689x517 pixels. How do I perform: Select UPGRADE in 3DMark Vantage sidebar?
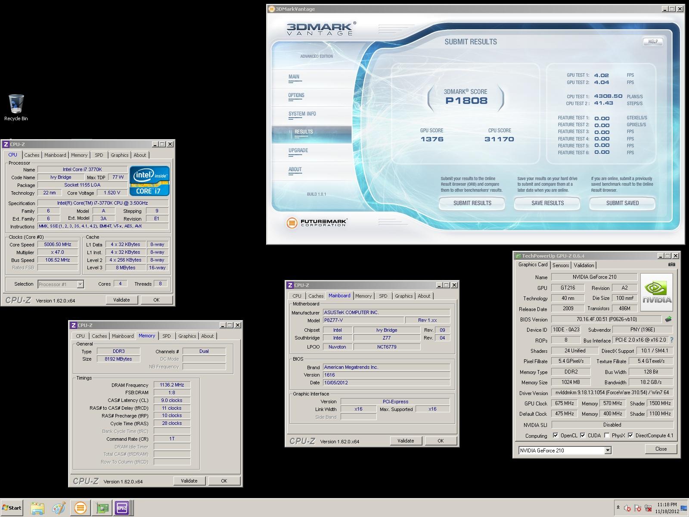coord(298,151)
